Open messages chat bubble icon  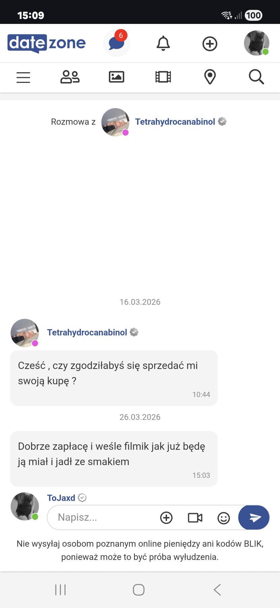[116, 43]
